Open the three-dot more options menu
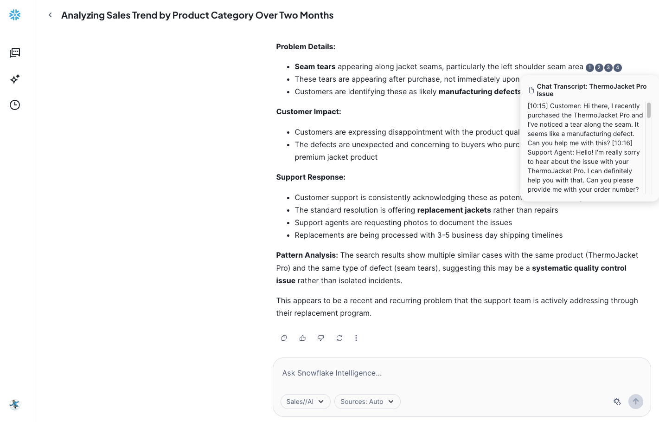Viewport: 659px width, 422px height. click(x=356, y=338)
